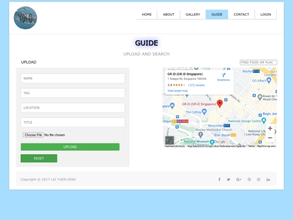Image resolution: width=293 pixels, height=220 pixels.
Task: Click the red GR.iD map pin
Action: pos(220,104)
